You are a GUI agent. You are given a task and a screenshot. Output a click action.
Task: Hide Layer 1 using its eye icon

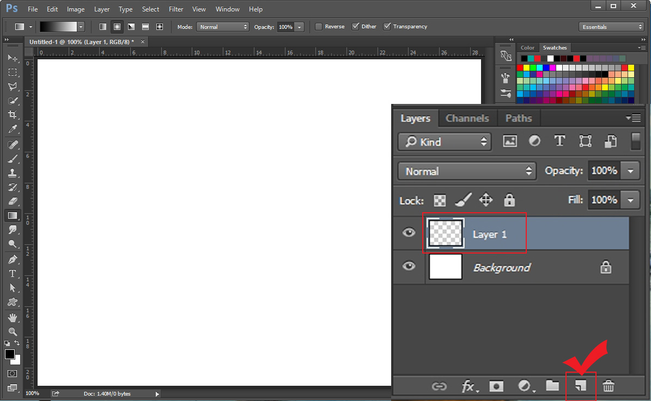point(409,232)
